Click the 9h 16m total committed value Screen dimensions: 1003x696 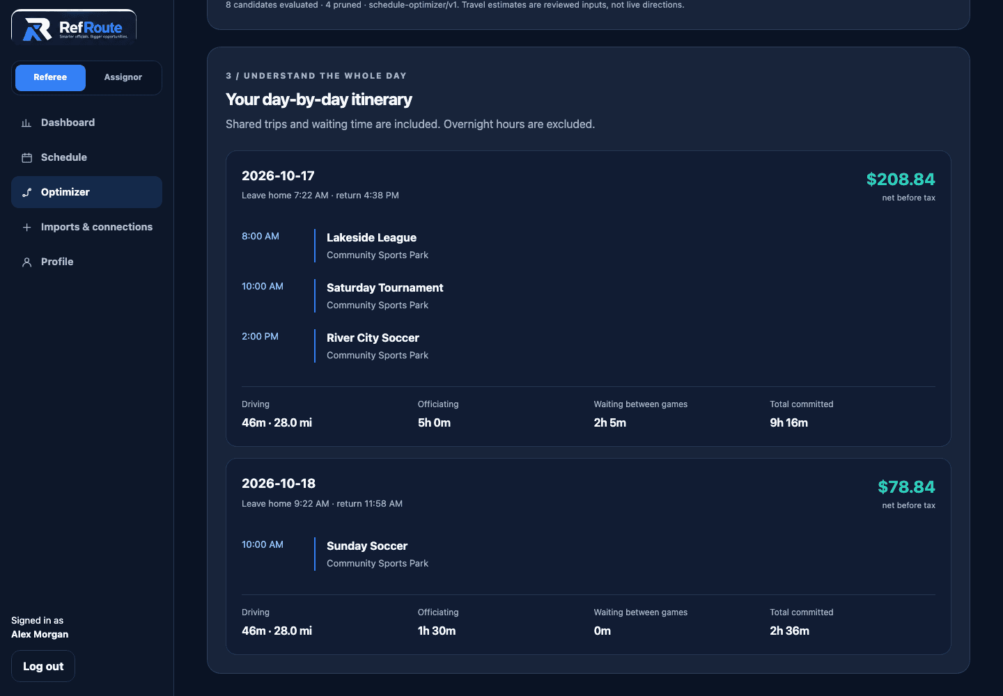pos(788,423)
